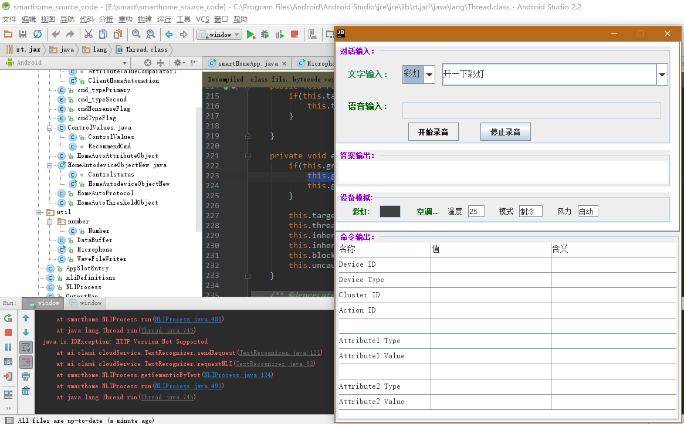
Task: Select the second 'window' Run tab
Action: 86,303
